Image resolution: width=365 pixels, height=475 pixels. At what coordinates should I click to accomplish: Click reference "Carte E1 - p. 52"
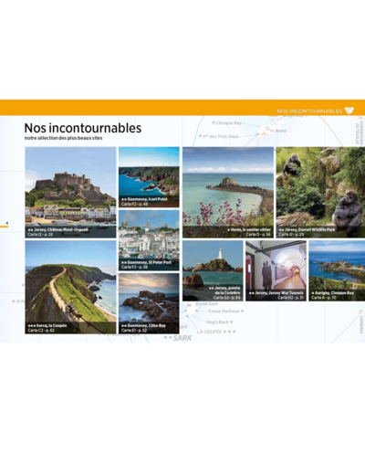pyautogui.click(x=134, y=331)
